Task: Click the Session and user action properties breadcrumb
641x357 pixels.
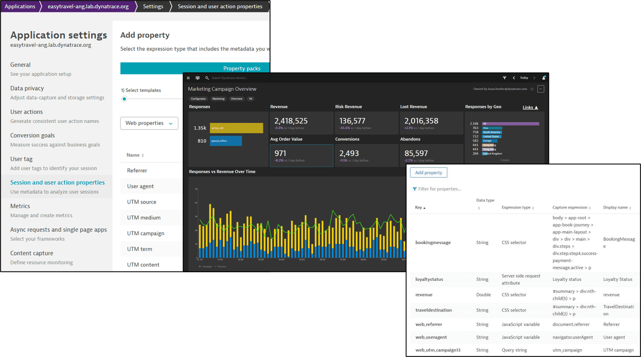Action: pyautogui.click(x=220, y=6)
